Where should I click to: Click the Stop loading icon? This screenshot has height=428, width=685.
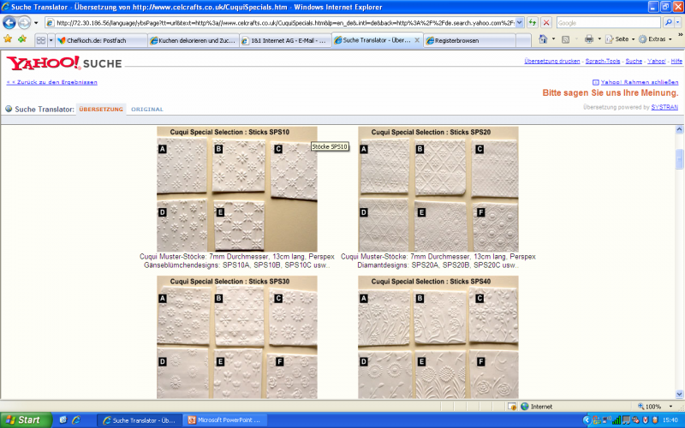tap(545, 22)
